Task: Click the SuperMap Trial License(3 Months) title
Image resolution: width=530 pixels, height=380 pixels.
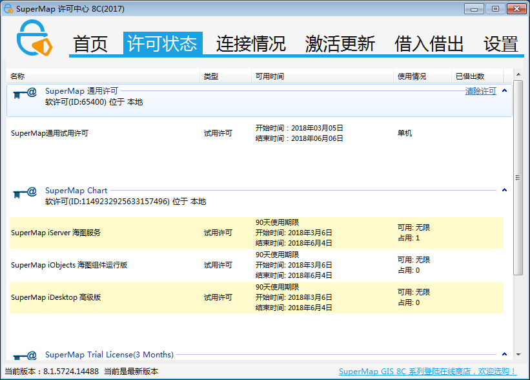Action: (109, 355)
